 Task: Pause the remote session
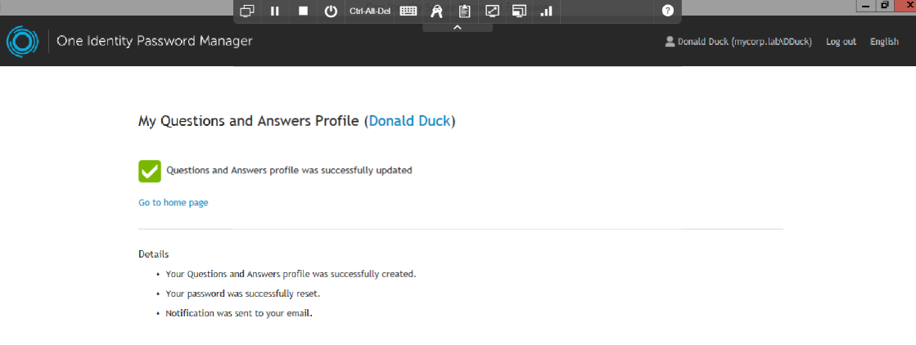(275, 11)
